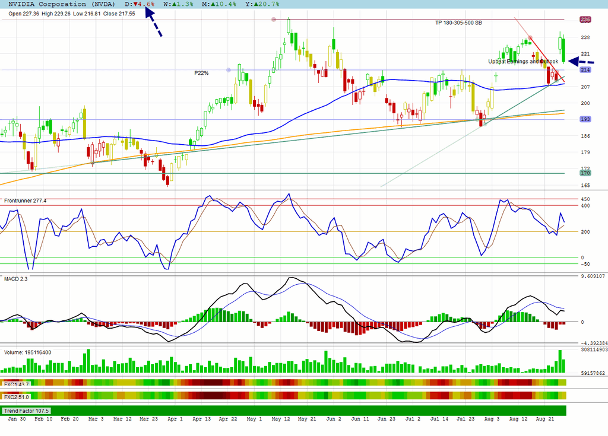
Task: Click the Mar 3 date label
Action: [96, 419]
